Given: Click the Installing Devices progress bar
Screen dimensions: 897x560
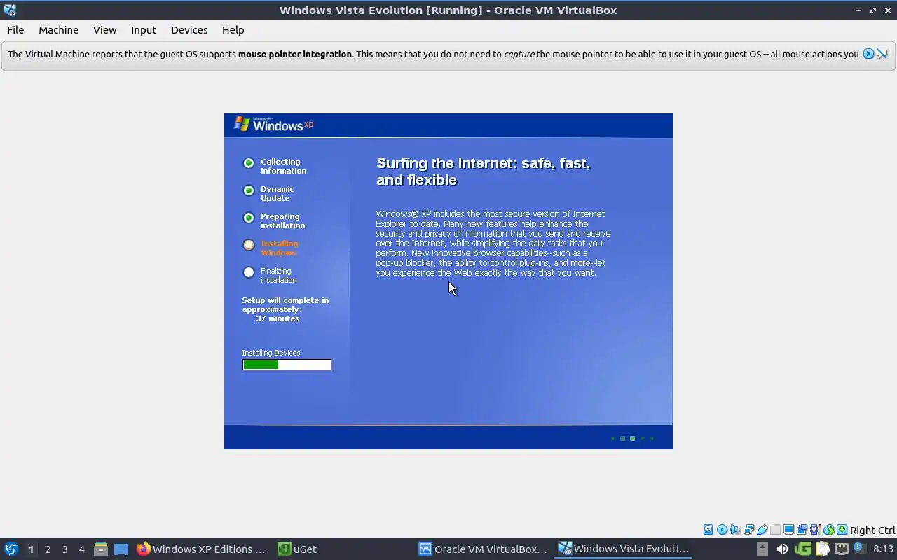Looking at the screenshot, I should click(x=287, y=365).
